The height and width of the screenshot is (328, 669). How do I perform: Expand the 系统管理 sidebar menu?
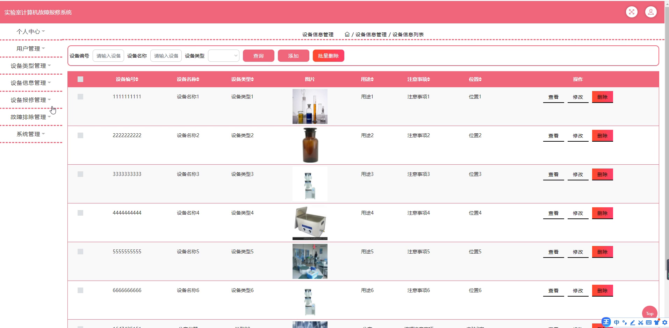31,134
